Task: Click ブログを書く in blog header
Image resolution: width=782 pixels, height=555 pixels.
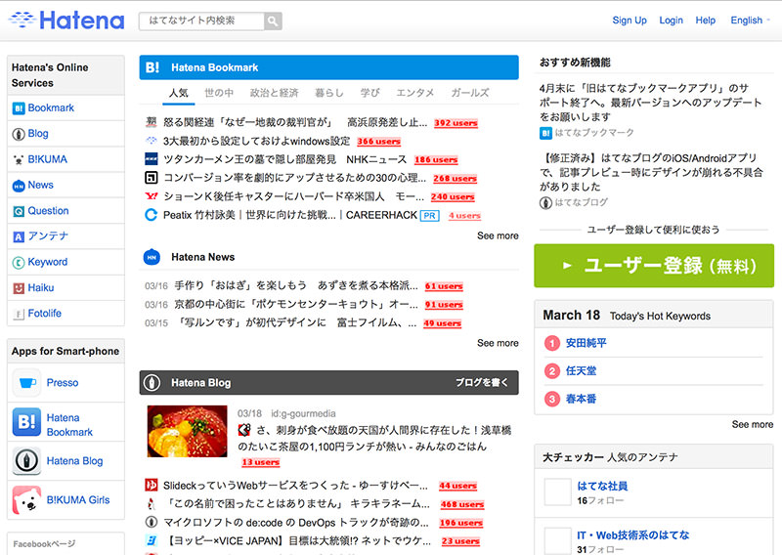Action: pos(481,382)
